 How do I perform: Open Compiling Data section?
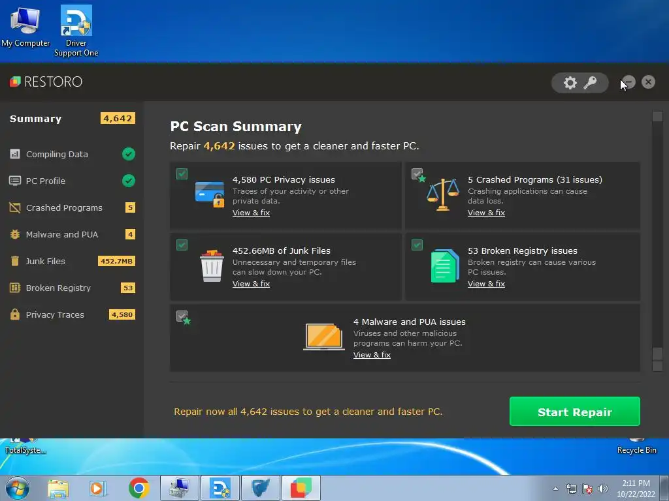pos(72,154)
